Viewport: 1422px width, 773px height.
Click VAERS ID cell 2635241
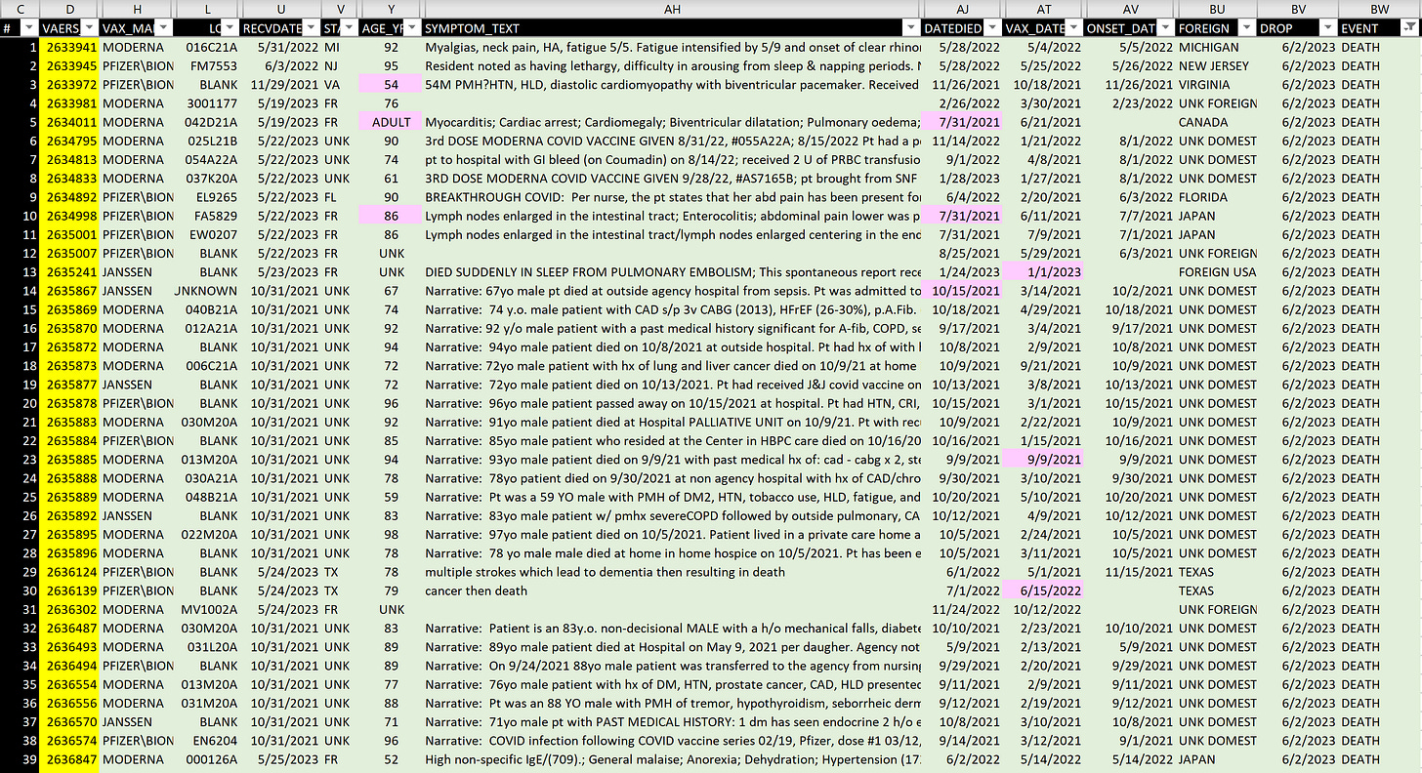(69, 272)
